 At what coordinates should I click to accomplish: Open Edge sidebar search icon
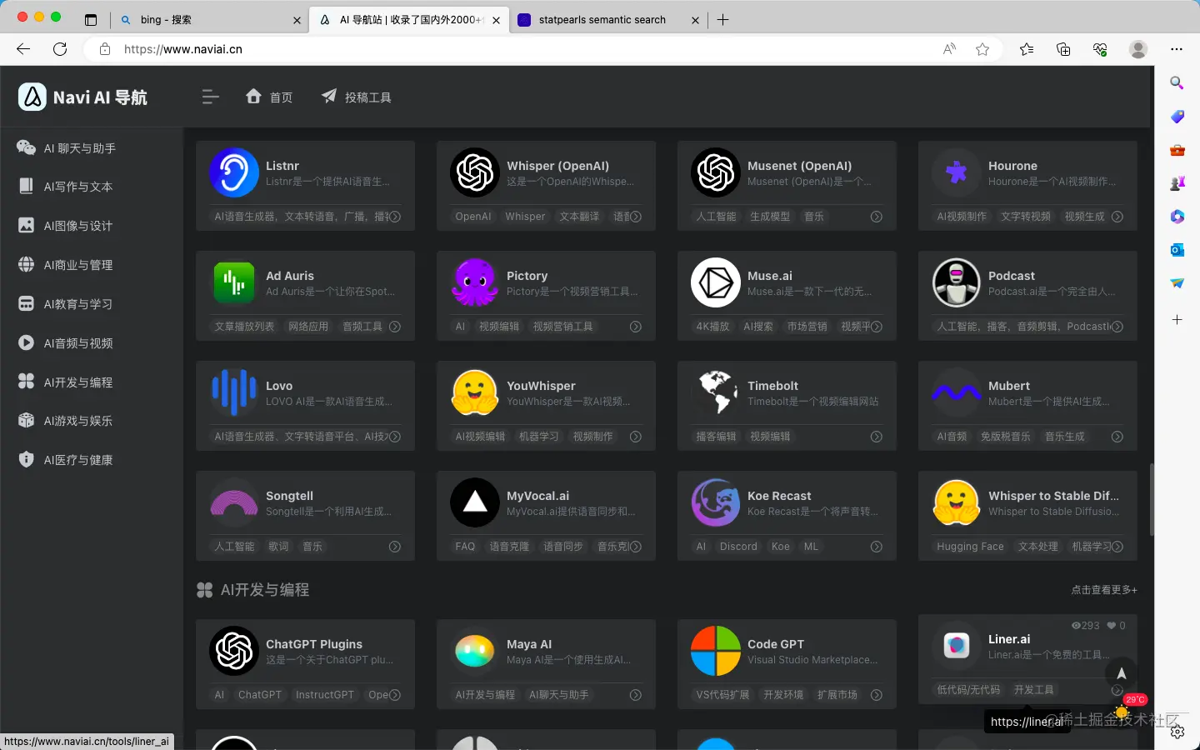point(1177,82)
